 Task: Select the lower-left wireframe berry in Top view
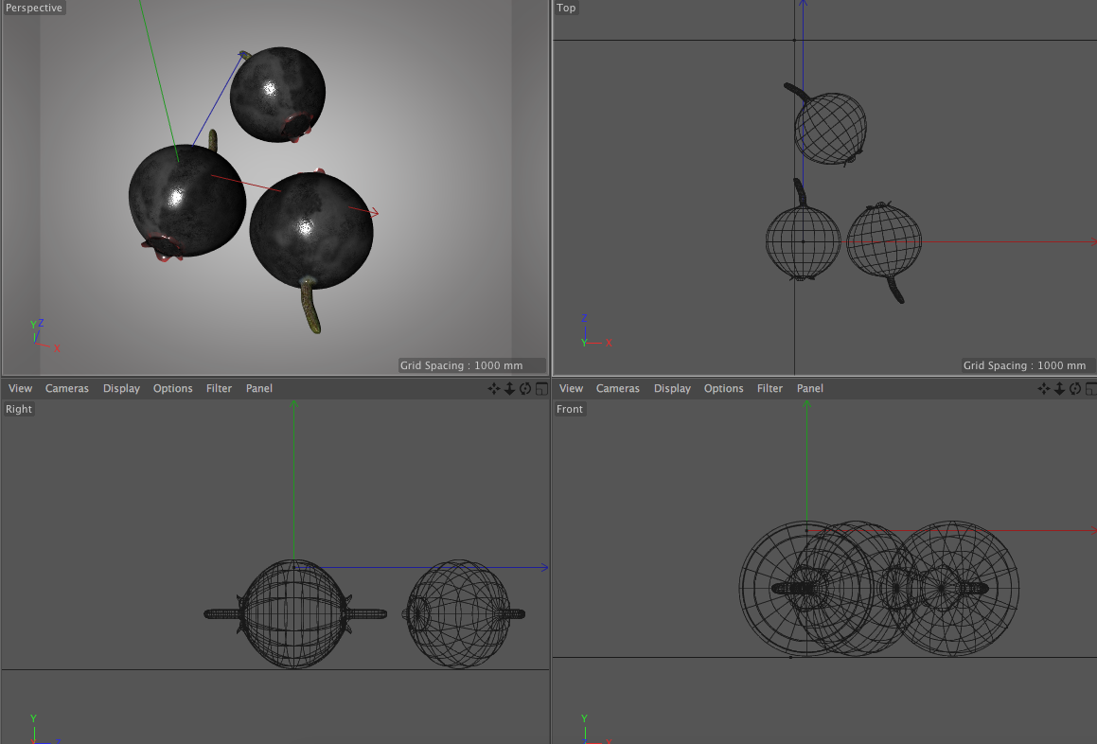tap(804, 241)
